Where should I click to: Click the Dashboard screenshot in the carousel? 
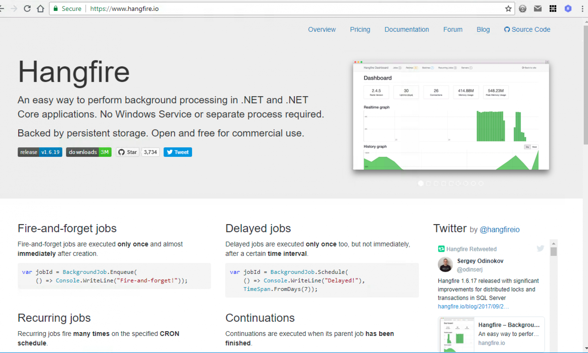pyautogui.click(x=451, y=115)
